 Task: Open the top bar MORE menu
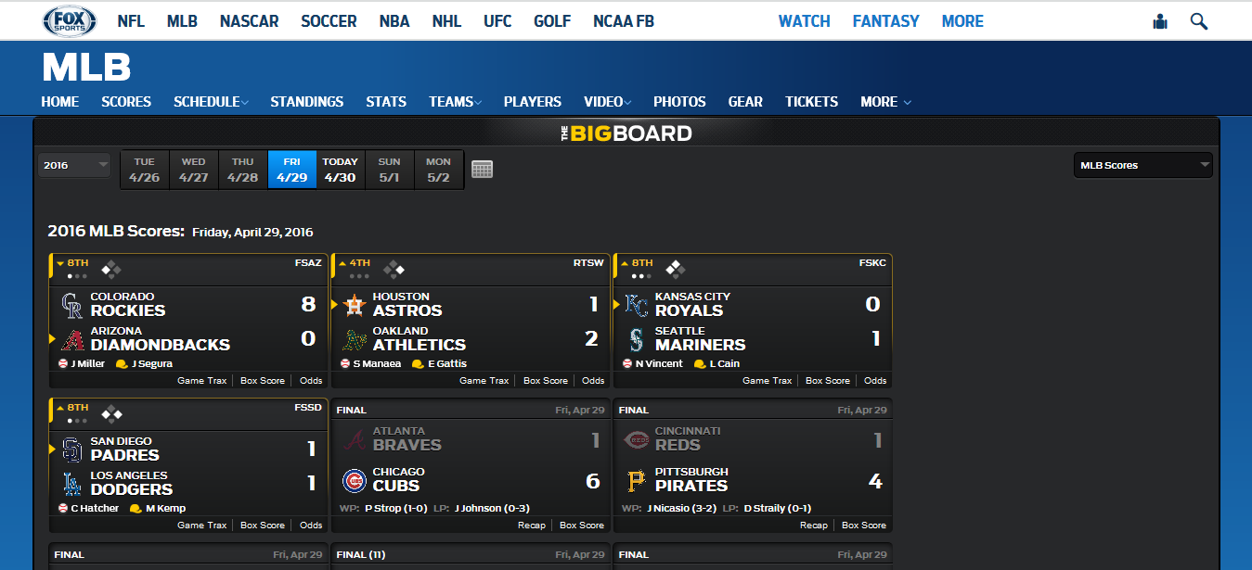[962, 21]
